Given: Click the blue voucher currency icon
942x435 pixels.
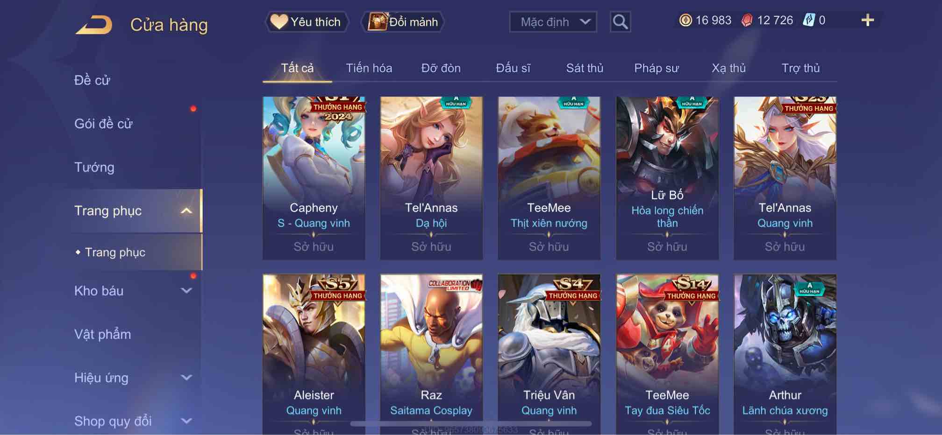Looking at the screenshot, I should [809, 20].
